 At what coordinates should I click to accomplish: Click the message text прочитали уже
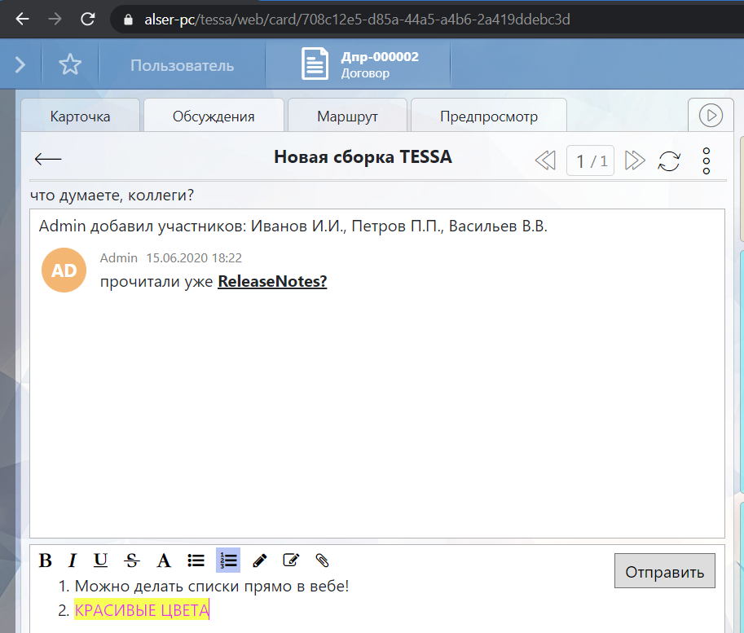click(156, 281)
